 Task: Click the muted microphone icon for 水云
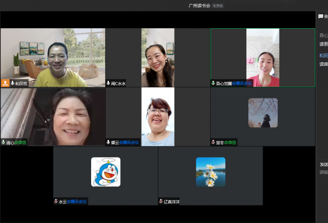coord(56,202)
